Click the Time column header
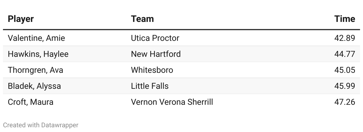 tap(345, 19)
